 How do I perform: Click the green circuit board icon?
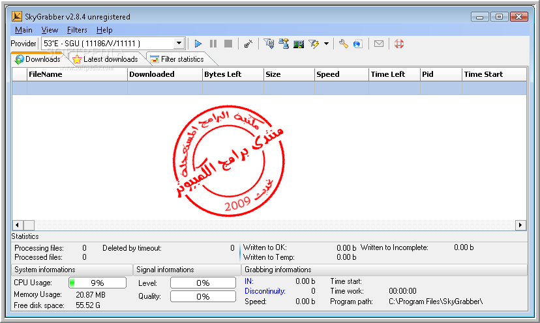pos(299,44)
